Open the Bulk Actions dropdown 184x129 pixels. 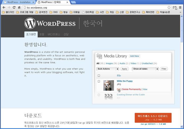coord(108,69)
